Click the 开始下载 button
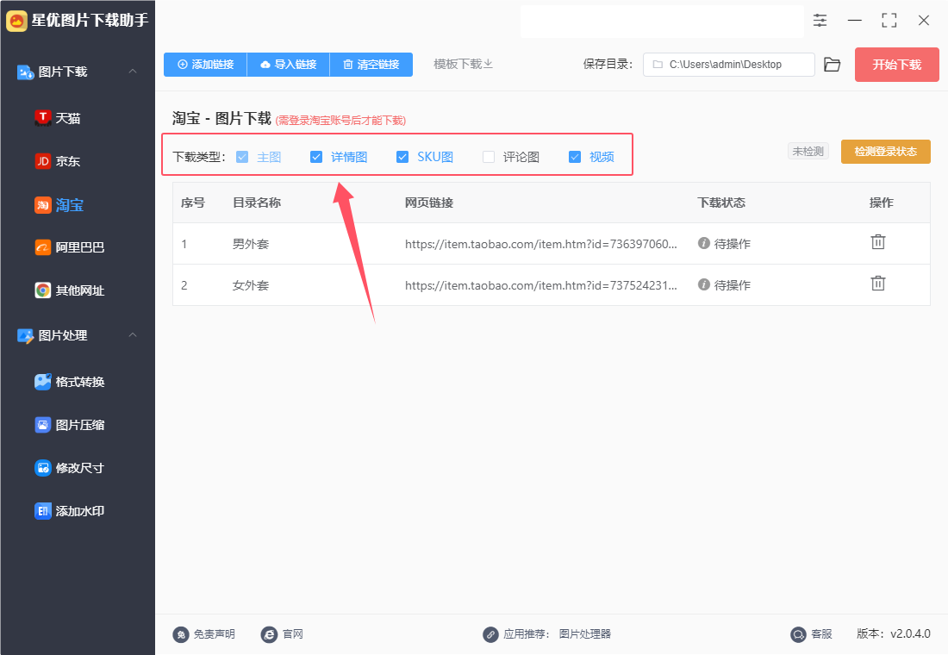 [x=896, y=65]
